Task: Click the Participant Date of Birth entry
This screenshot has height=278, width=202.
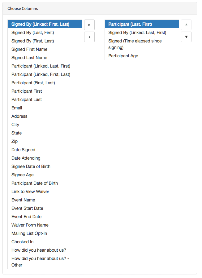Action: (35, 183)
